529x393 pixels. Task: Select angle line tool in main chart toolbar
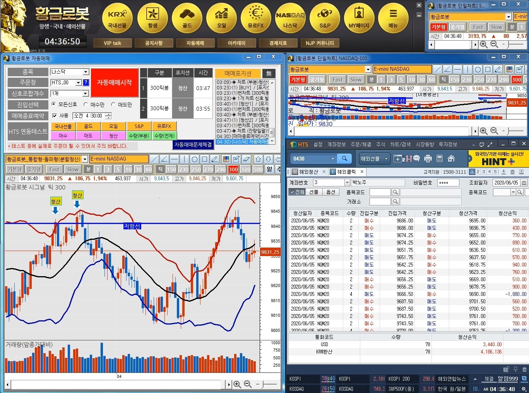pos(164,159)
